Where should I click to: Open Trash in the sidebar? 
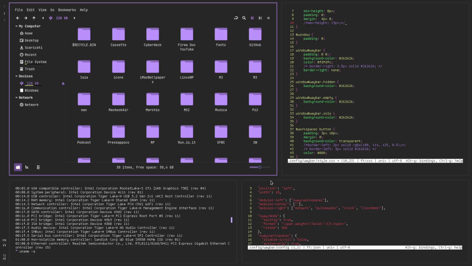[x=27, y=69]
